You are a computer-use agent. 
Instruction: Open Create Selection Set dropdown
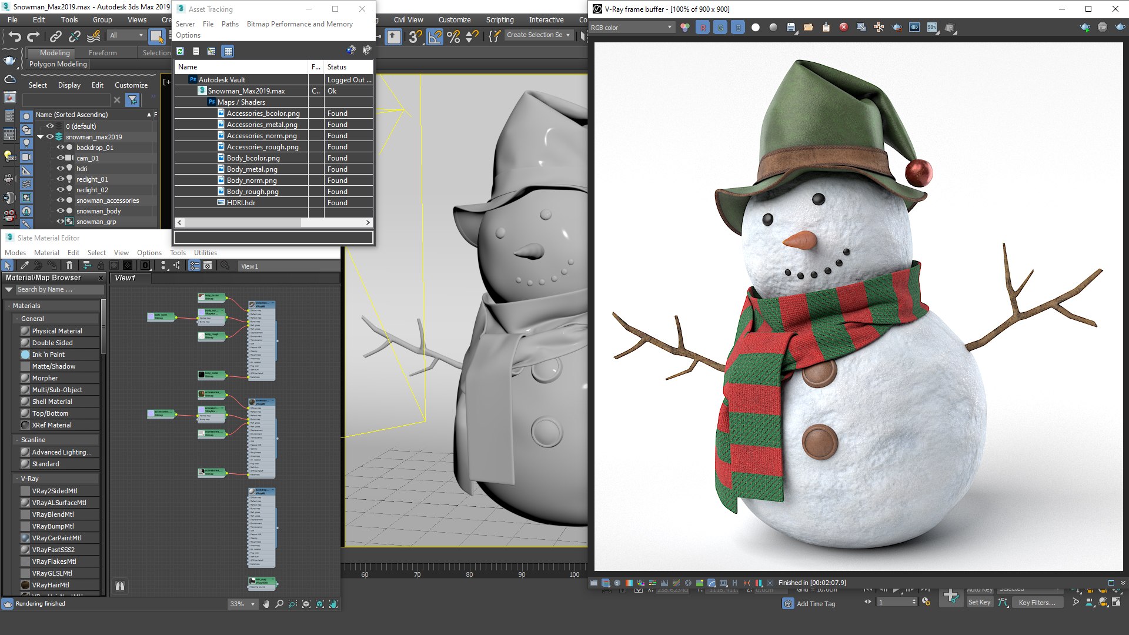[x=539, y=35]
